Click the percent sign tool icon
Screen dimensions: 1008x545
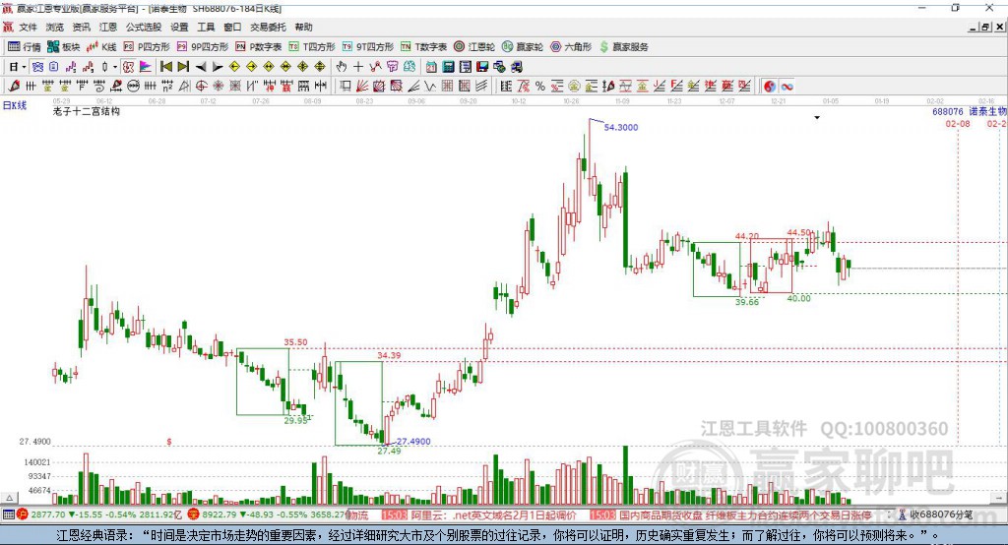tap(540, 87)
